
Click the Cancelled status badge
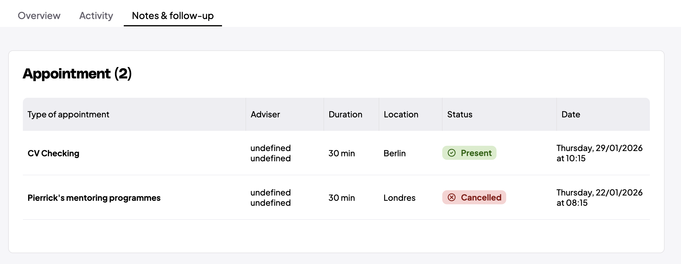pyautogui.click(x=474, y=197)
